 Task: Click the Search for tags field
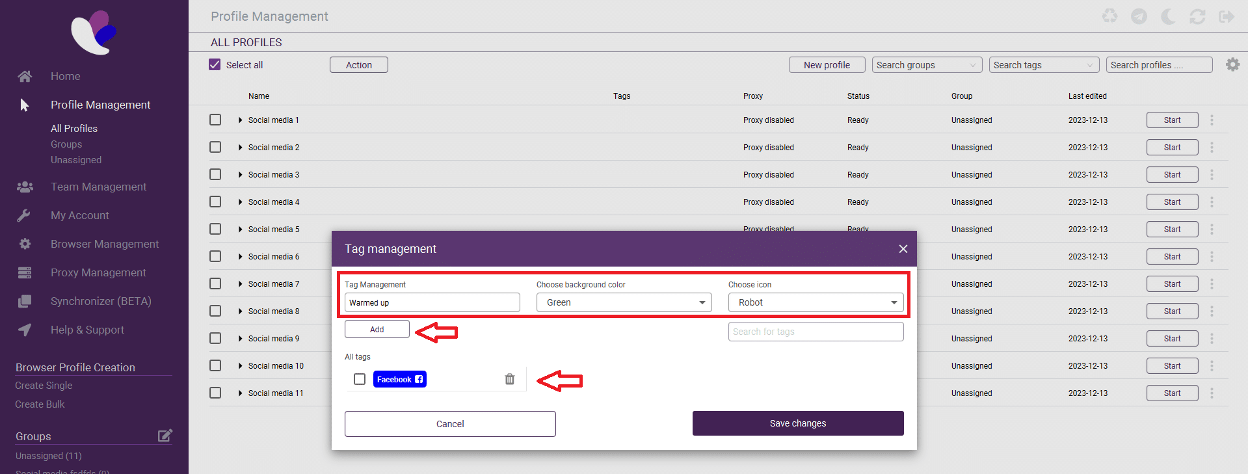click(816, 332)
